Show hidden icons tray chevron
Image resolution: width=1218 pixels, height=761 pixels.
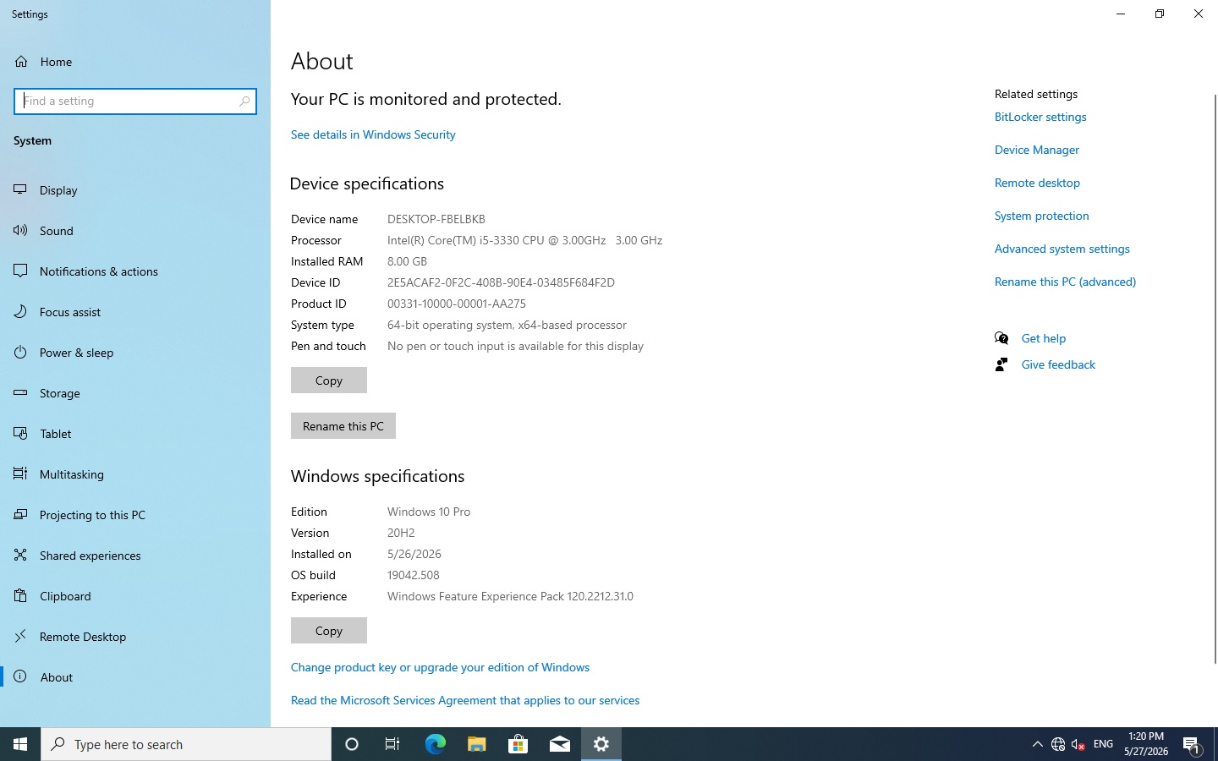coord(1037,744)
